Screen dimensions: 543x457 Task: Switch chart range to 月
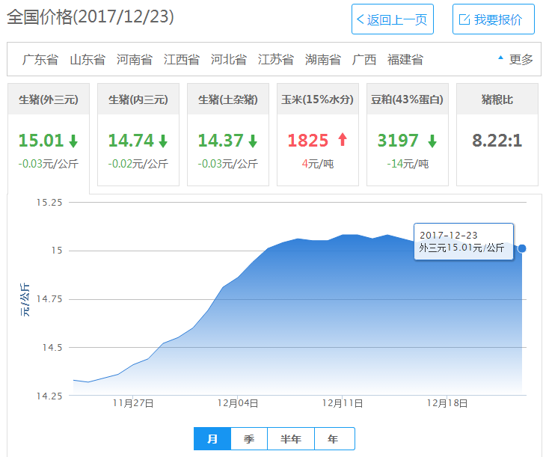212,439
